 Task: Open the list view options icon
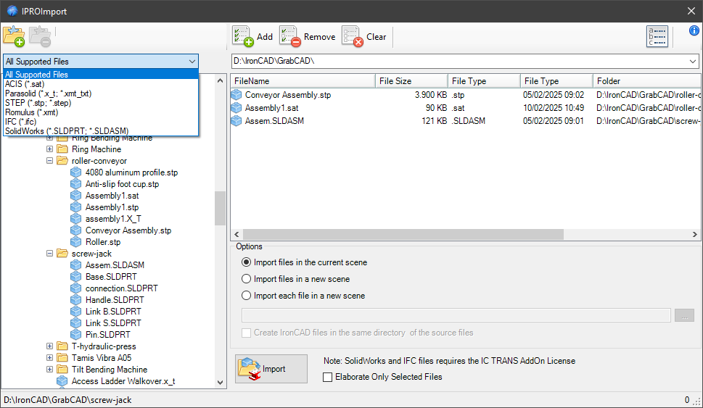[x=657, y=36]
